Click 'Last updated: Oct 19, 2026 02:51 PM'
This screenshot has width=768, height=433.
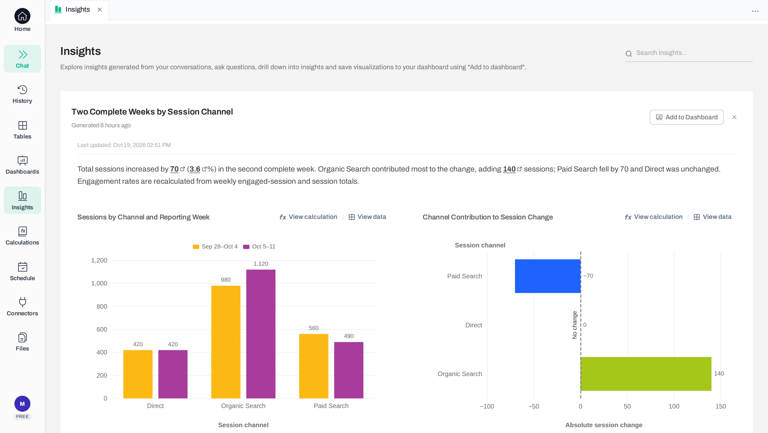[124, 145]
